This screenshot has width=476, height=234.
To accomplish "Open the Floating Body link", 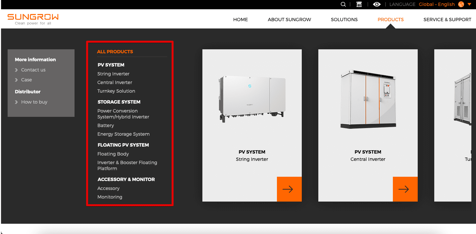I will click(113, 154).
